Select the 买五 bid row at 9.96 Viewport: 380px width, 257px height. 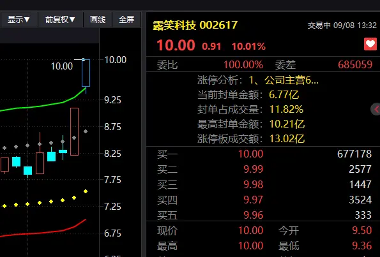(264, 215)
